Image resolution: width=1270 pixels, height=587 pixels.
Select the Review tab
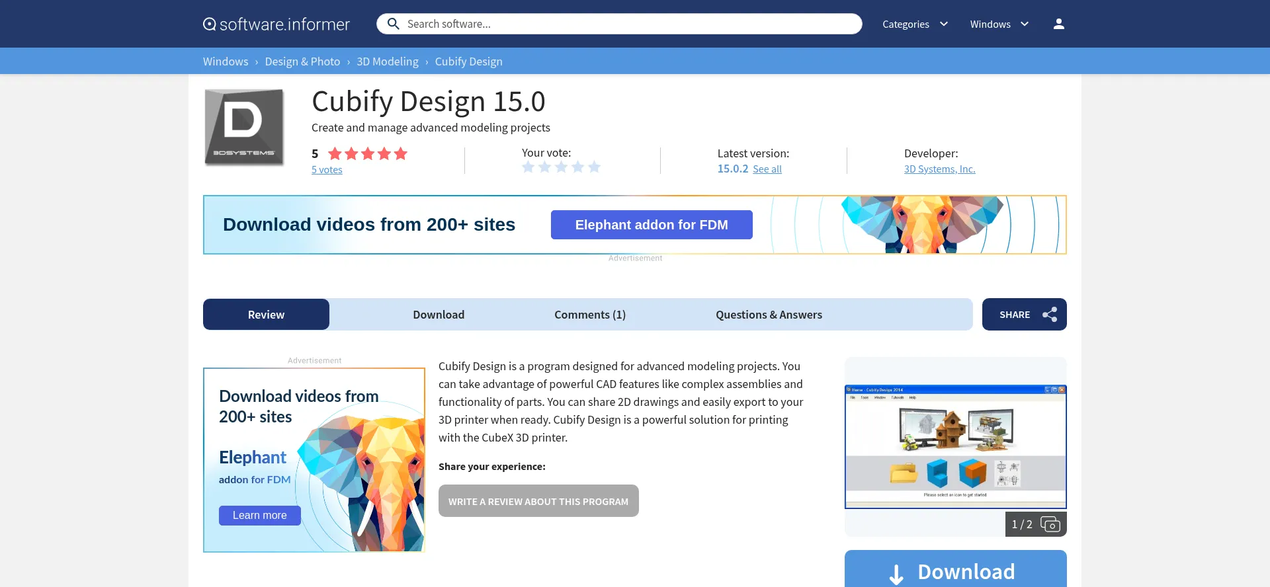click(266, 315)
